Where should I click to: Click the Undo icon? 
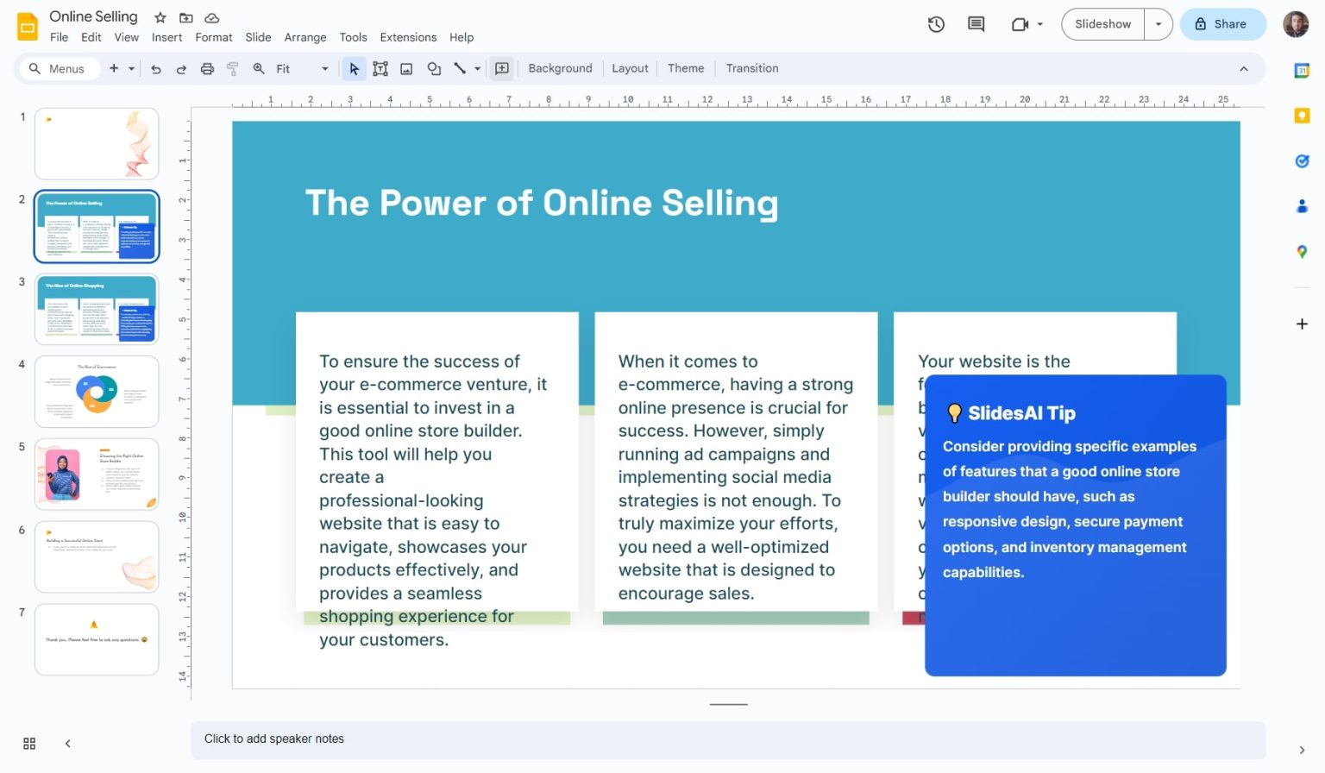[155, 68]
